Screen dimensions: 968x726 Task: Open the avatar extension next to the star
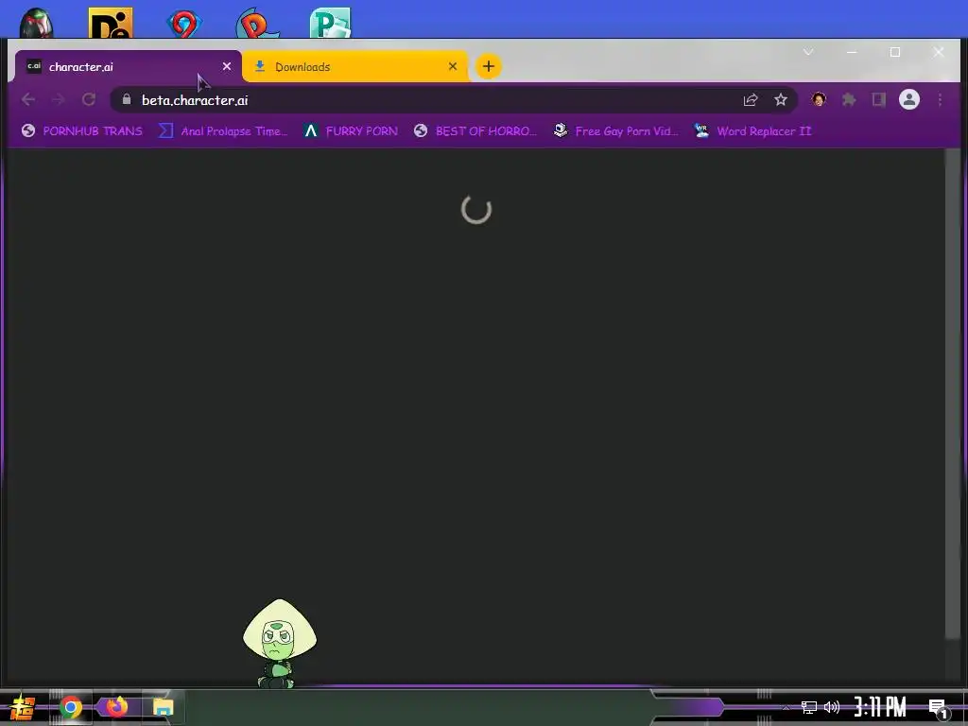pos(819,99)
